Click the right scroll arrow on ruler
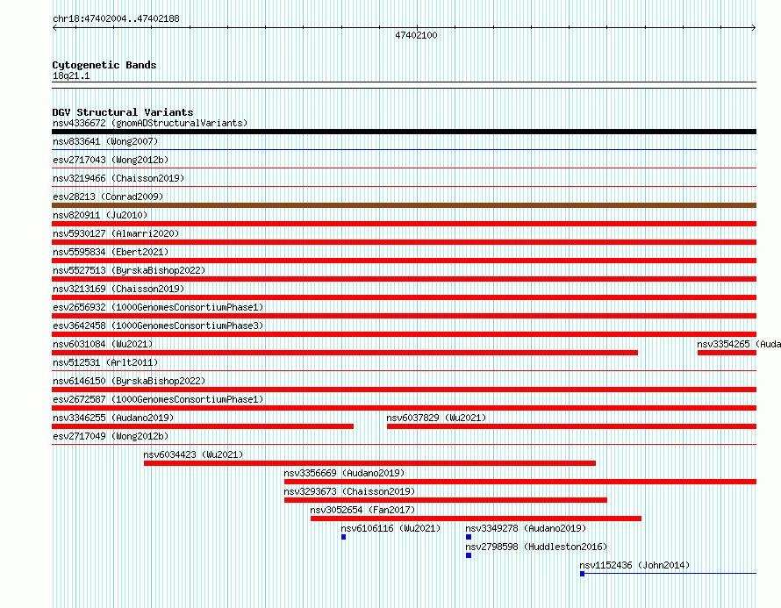Image resolution: width=781 pixels, height=608 pixels. pos(754,28)
